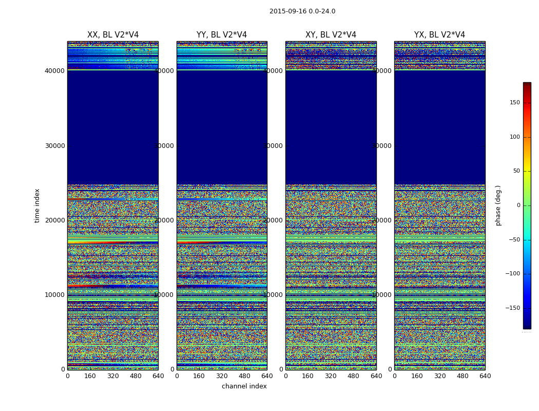Click the figure title '2015-09-16 0.0-24.0'
Screen dimensions: 539x411
point(302,11)
